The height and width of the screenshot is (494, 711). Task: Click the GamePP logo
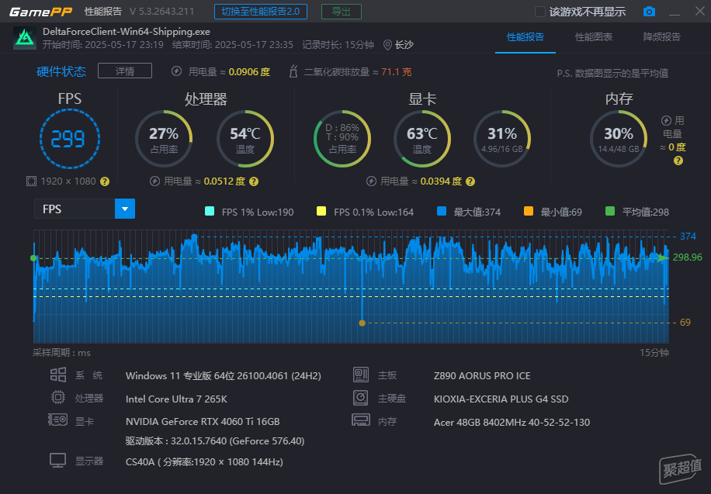coord(41,12)
